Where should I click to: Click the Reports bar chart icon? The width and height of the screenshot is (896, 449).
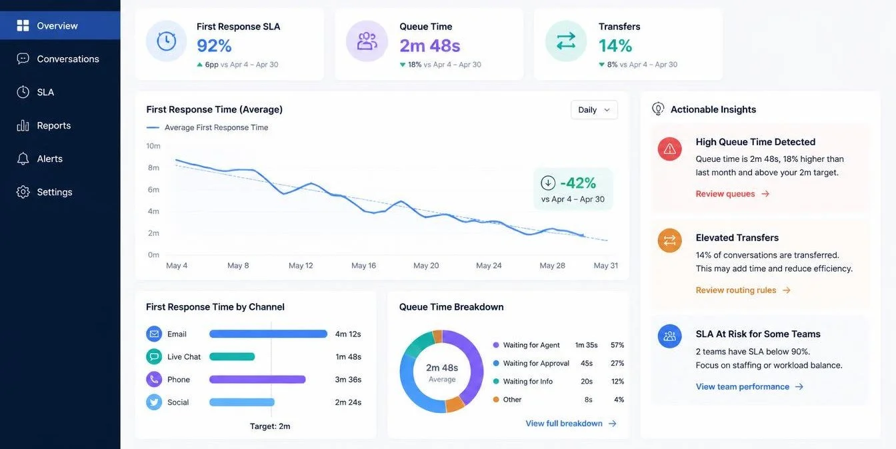point(23,125)
